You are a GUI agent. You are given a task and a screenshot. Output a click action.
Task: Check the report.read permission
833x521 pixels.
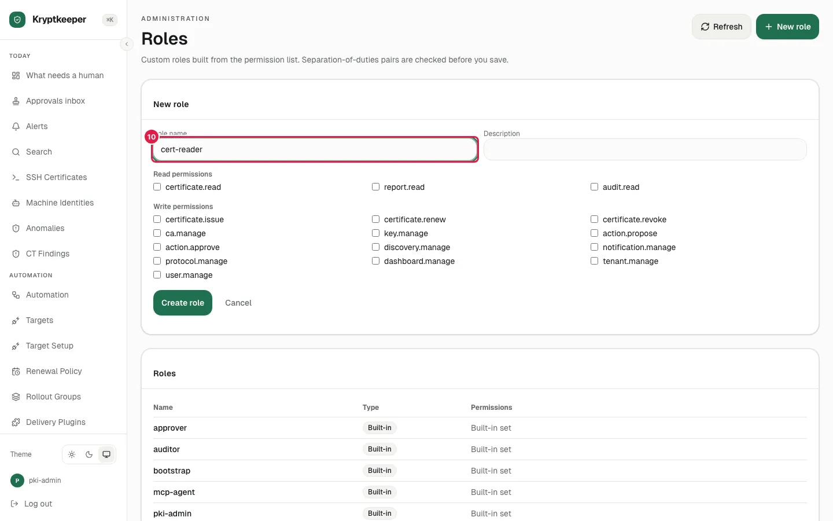(x=375, y=187)
